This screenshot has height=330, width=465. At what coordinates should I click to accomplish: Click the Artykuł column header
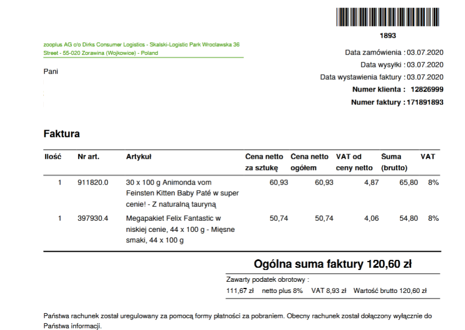(139, 157)
